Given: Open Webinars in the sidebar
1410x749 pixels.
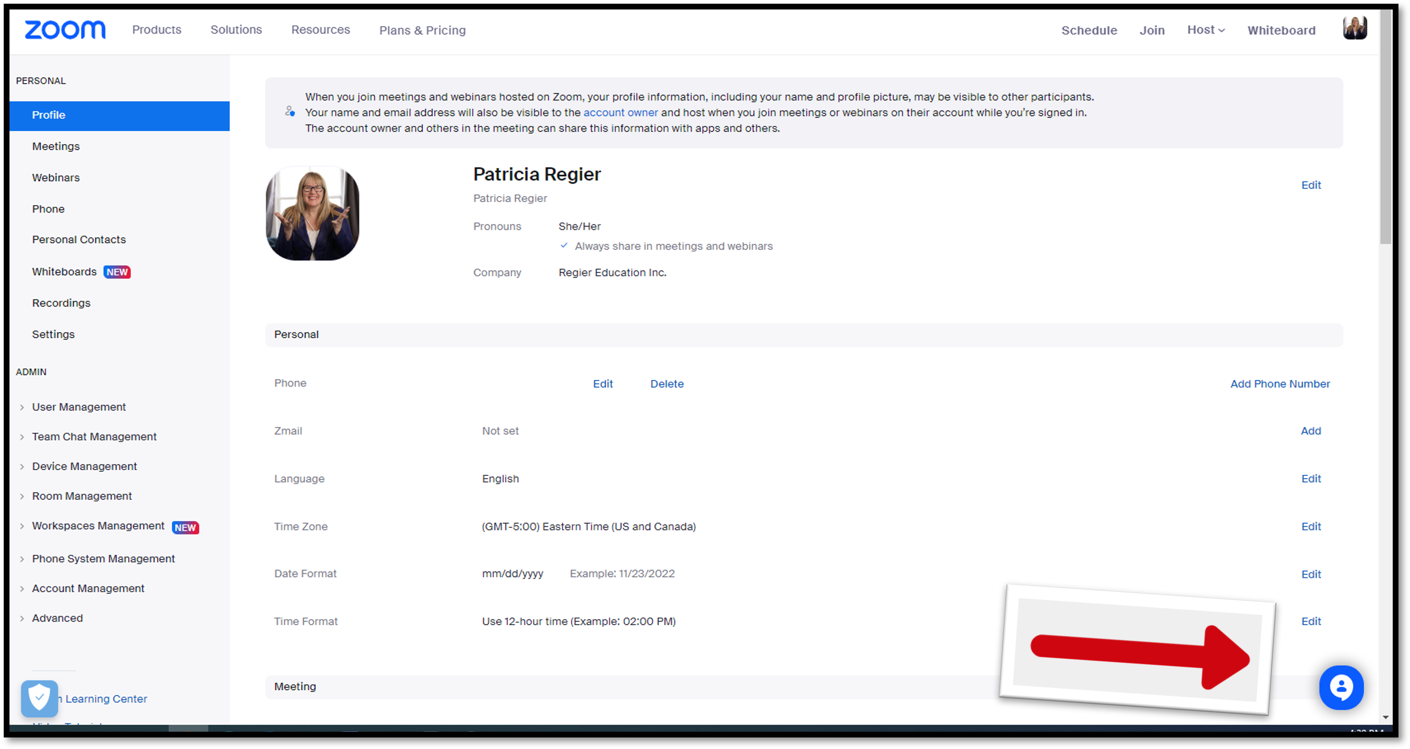Looking at the screenshot, I should pyautogui.click(x=56, y=178).
